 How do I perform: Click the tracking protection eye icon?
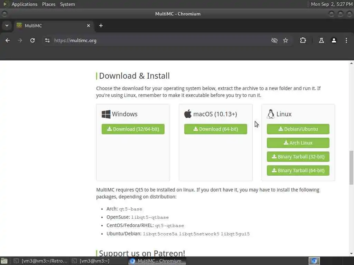274,41
